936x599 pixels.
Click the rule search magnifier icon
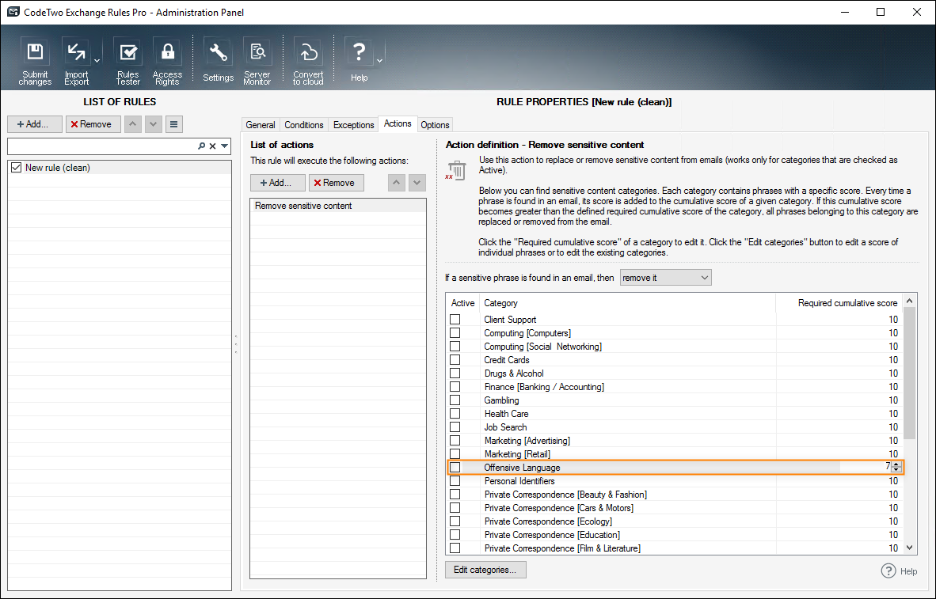click(201, 146)
